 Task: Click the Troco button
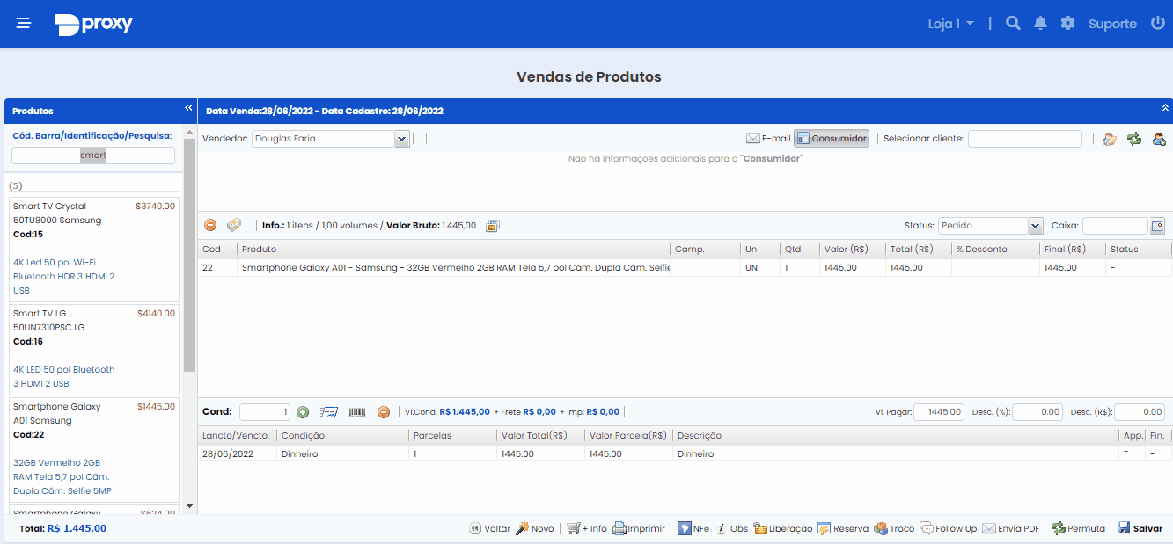[x=894, y=528]
